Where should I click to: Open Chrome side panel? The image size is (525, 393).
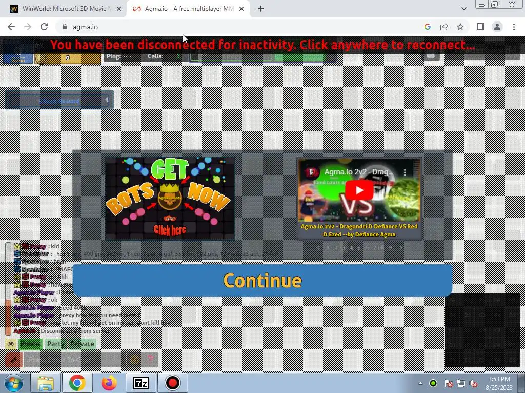(x=481, y=27)
